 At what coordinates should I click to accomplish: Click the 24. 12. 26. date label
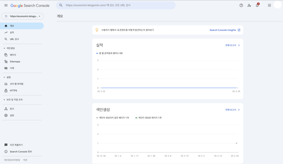[101, 156]
